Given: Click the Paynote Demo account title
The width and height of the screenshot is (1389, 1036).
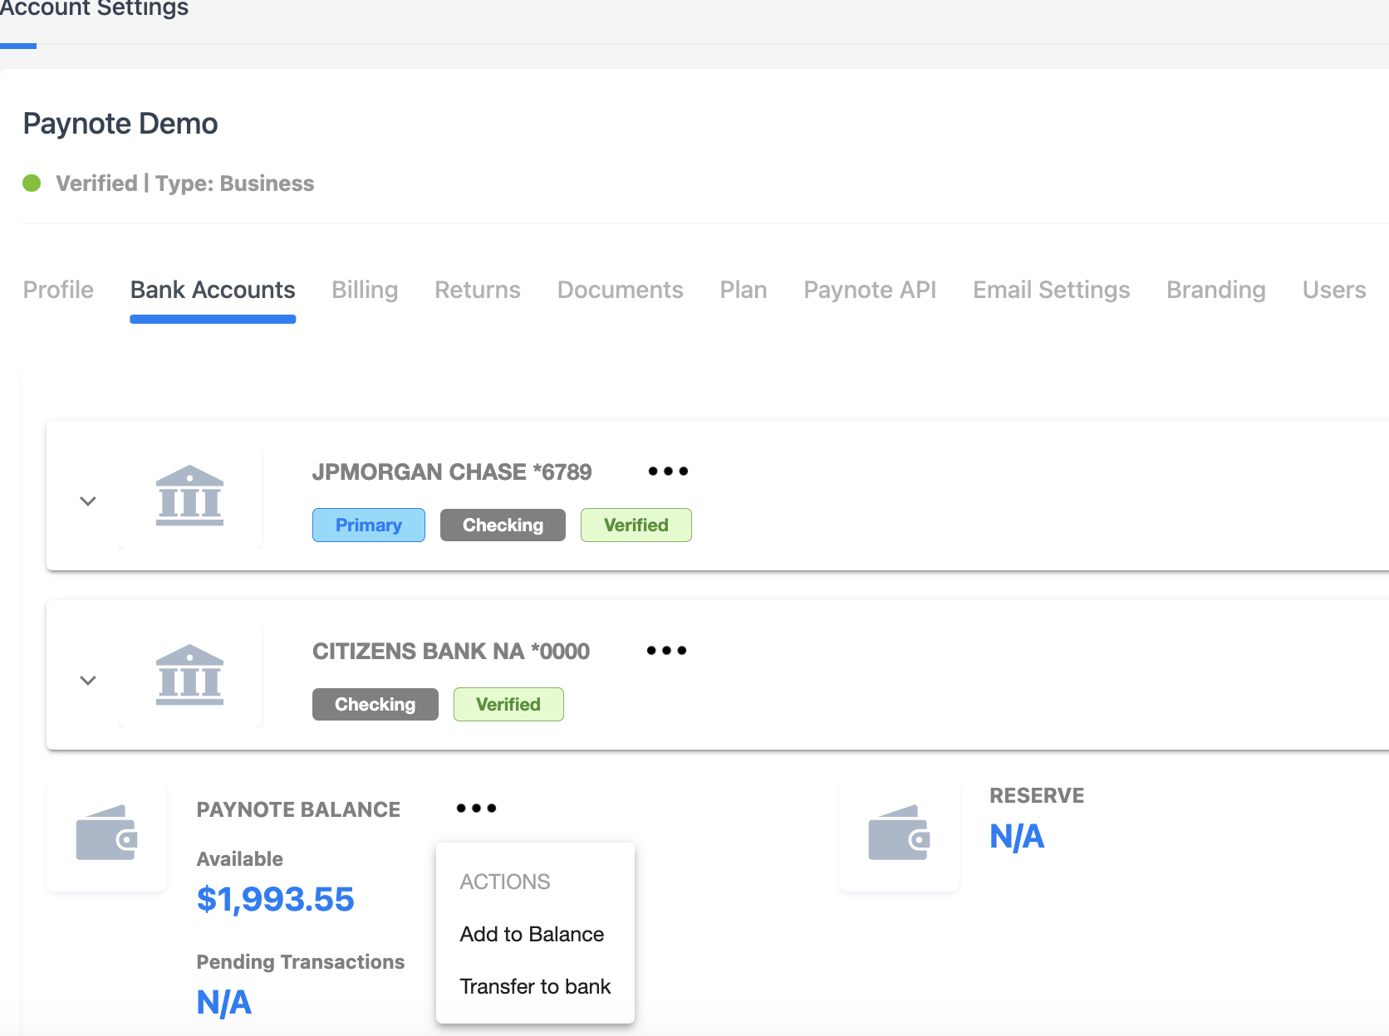Looking at the screenshot, I should coord(120,123).
